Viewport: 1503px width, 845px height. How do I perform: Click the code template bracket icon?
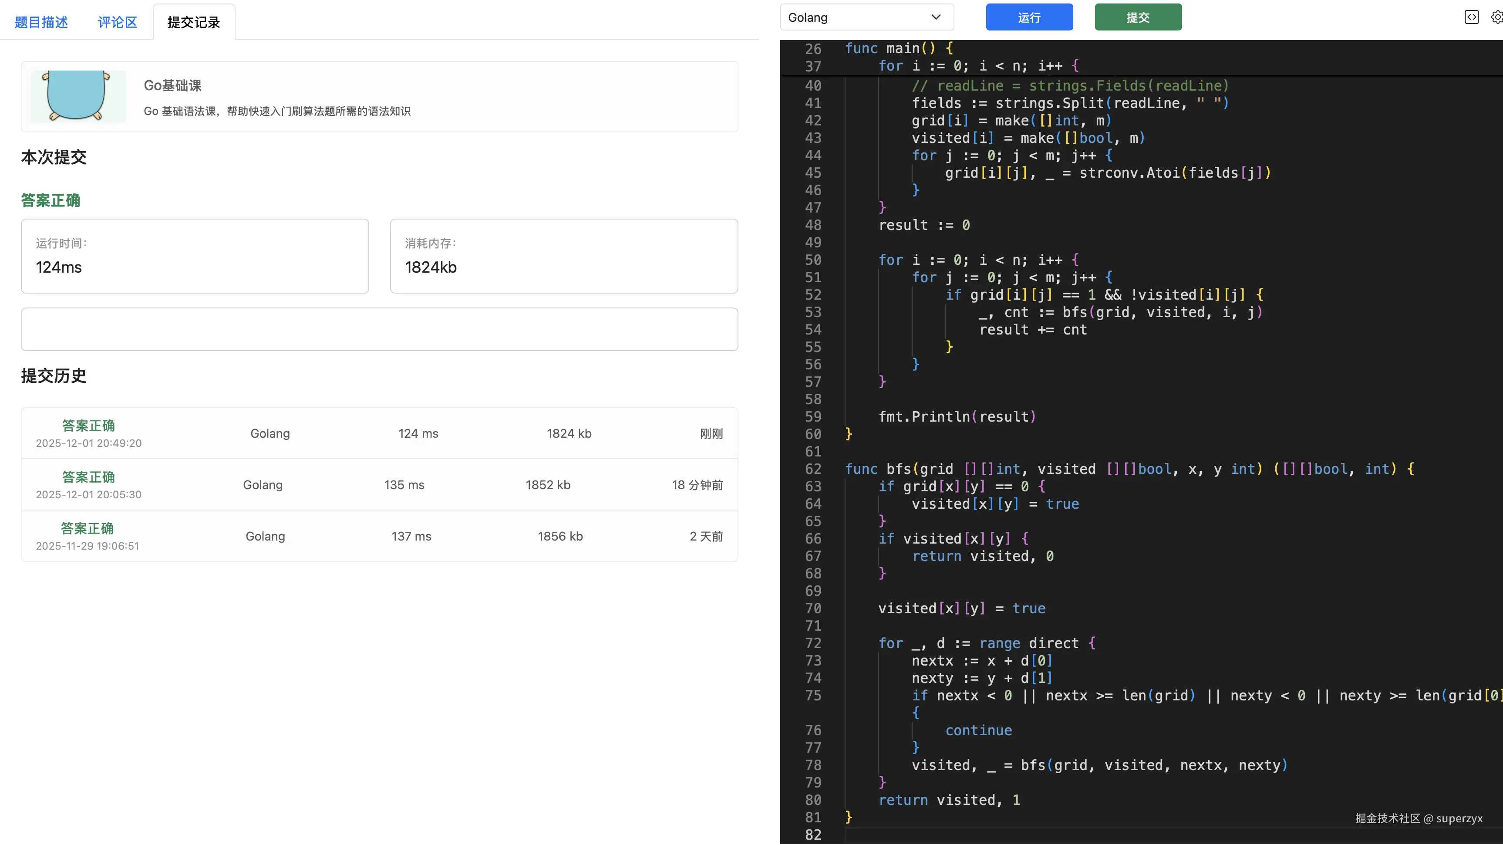click(x=1472, y=17)
